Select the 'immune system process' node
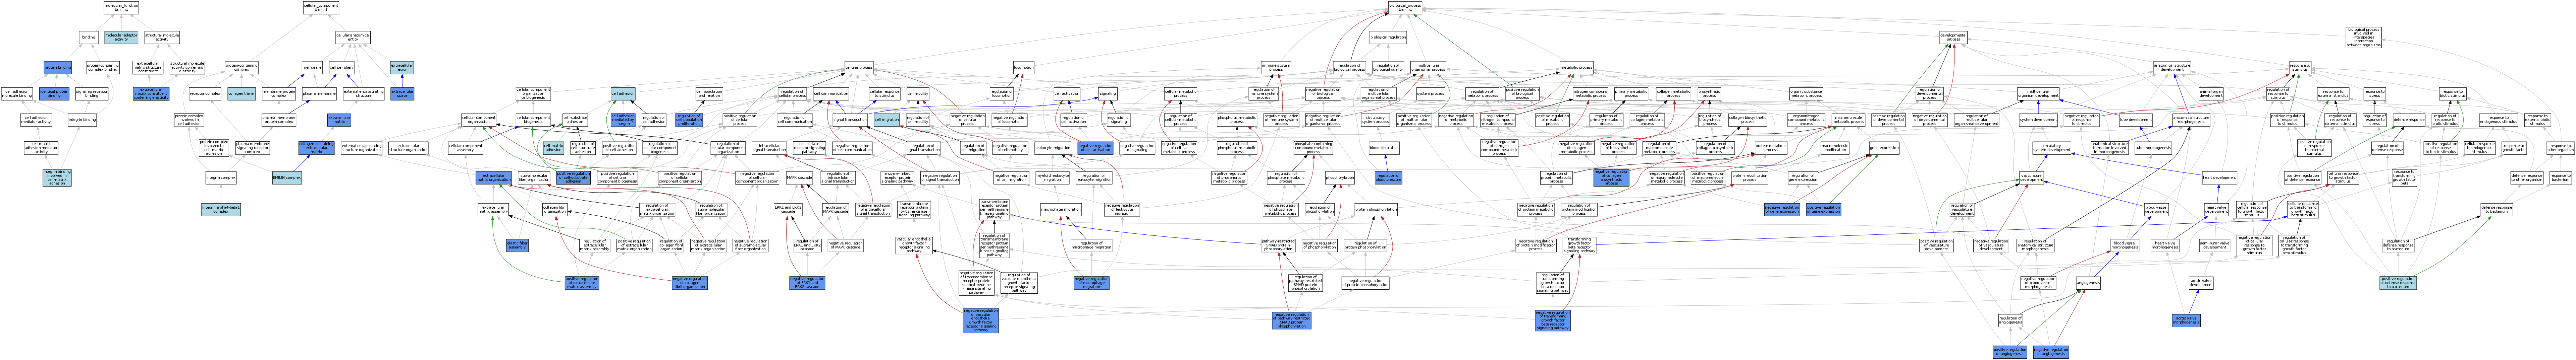This screenshot has width=2576, height=360. pos(1276,67)
